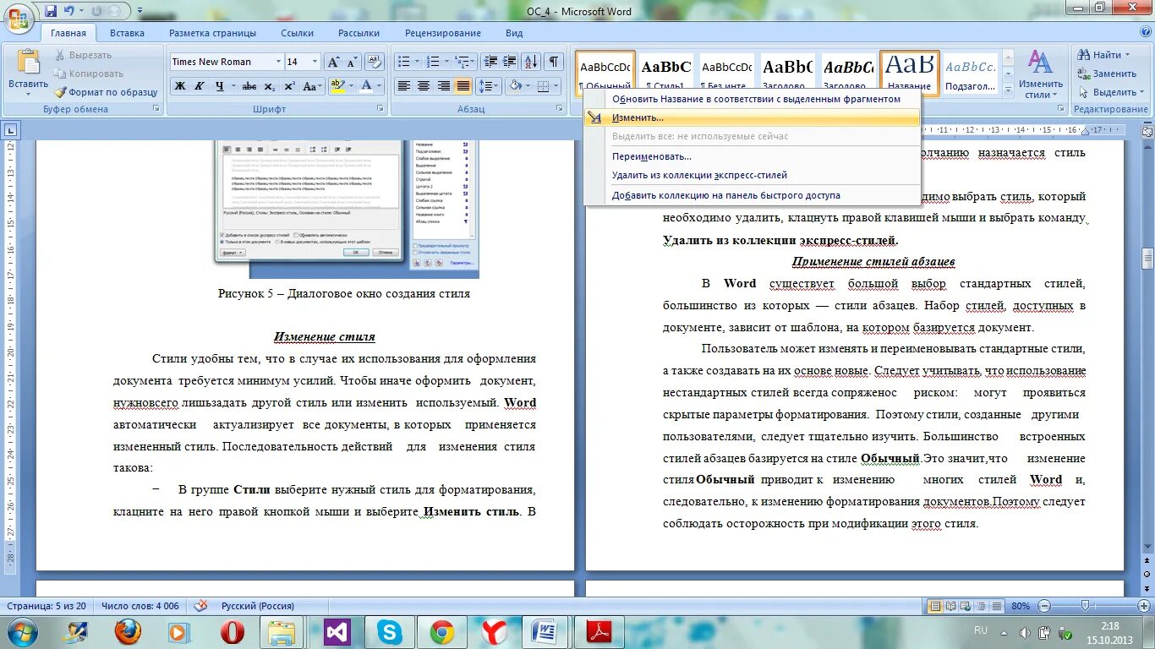The width and height of the screenshot is (1155, 649).
Task: Toggle underline Ч formatting
Action: point(220,86)
